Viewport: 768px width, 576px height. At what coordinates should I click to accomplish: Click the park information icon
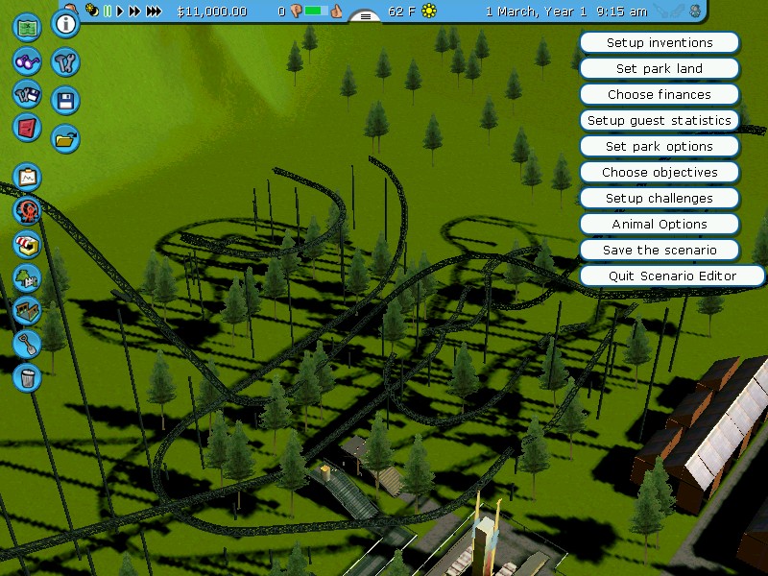click(65, 24)
